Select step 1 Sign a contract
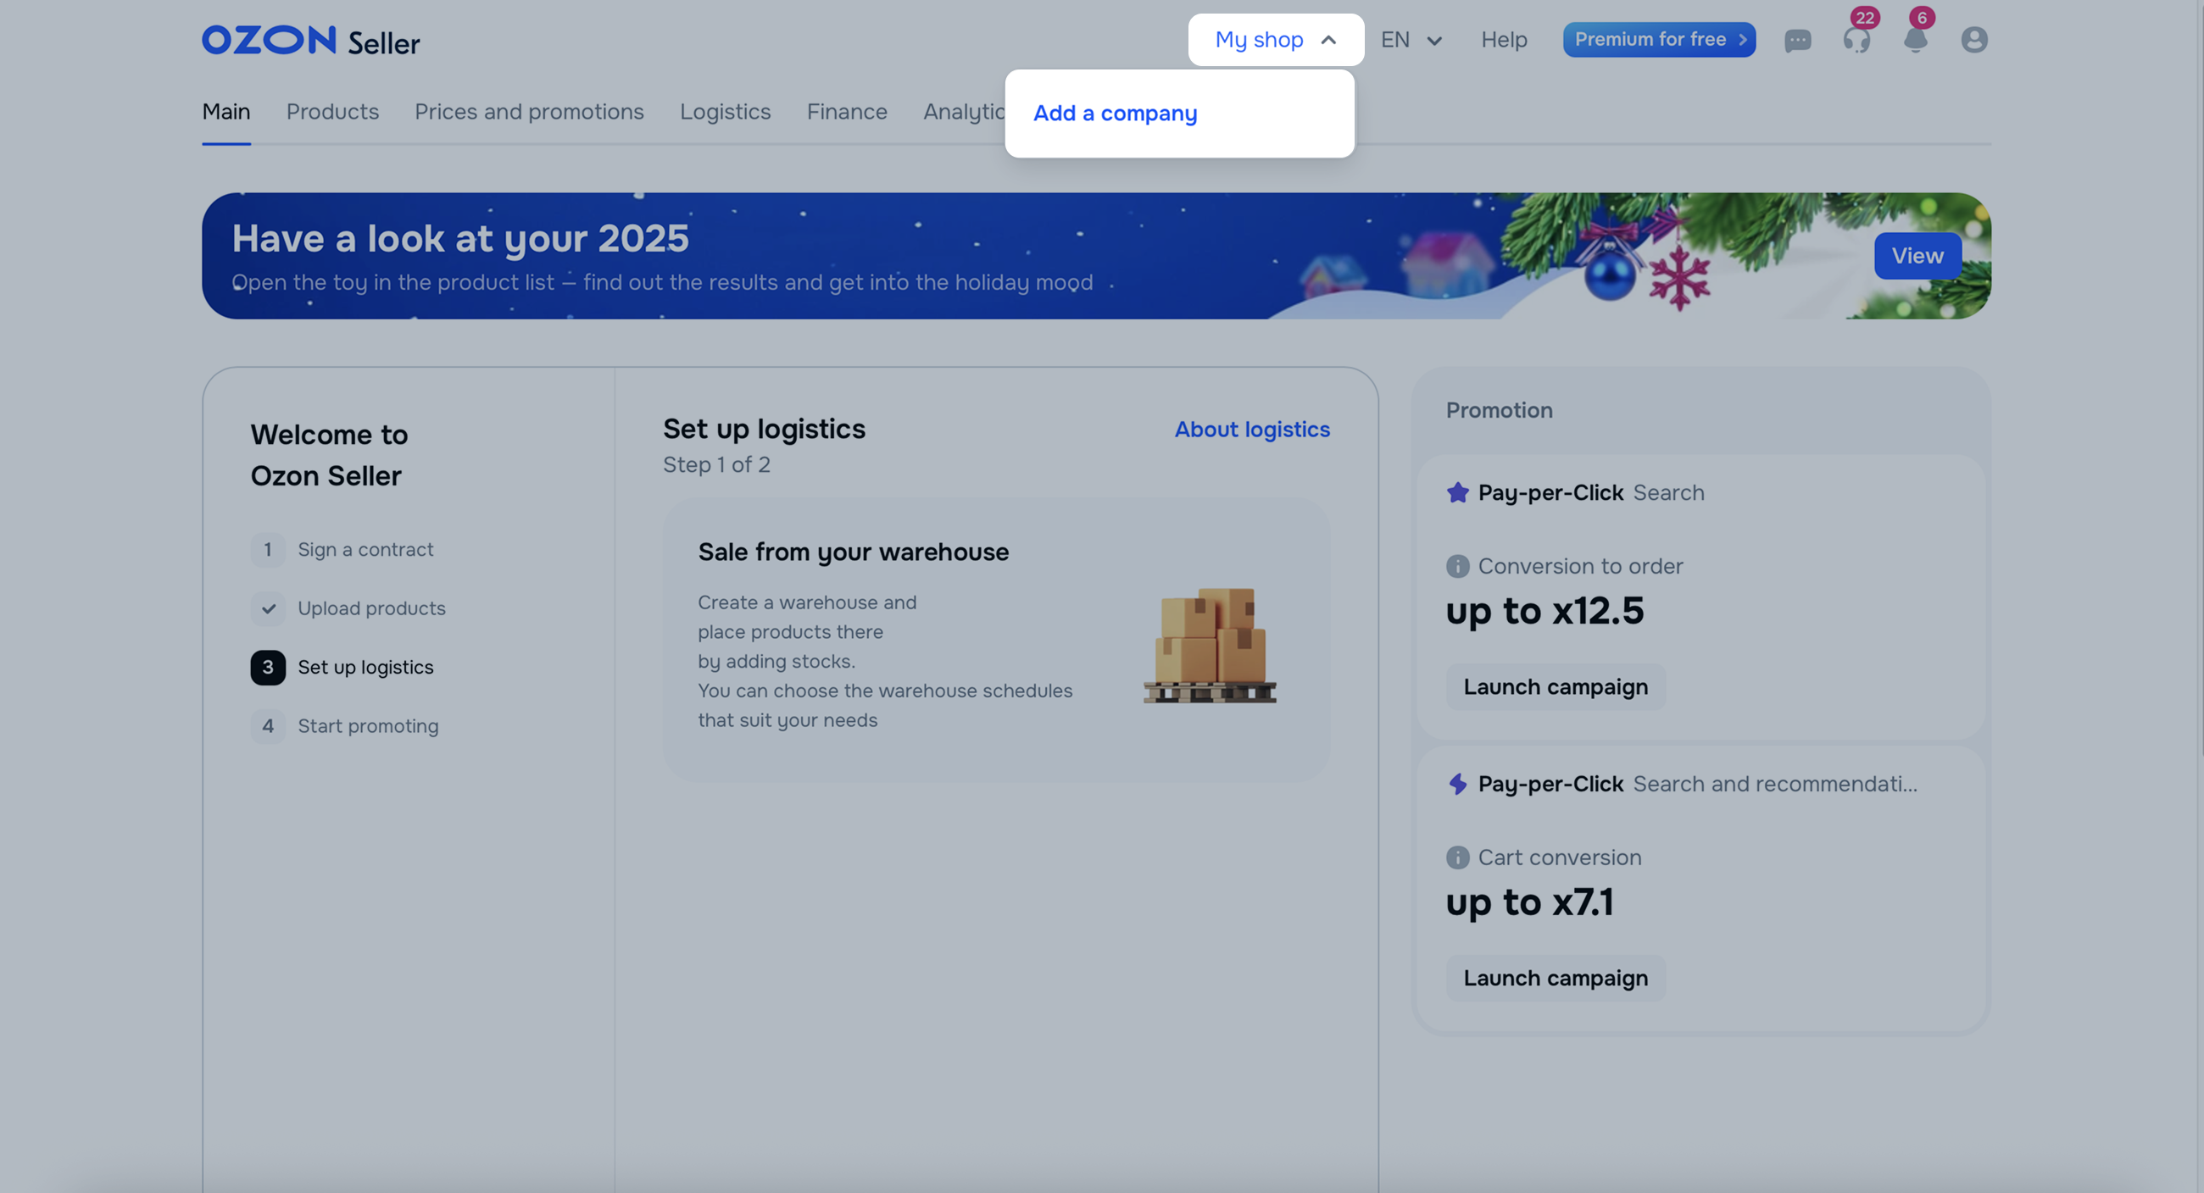Viewport: 2204px width, 1193px height. (365, 549)
